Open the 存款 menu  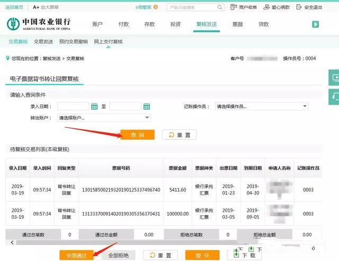149,24
